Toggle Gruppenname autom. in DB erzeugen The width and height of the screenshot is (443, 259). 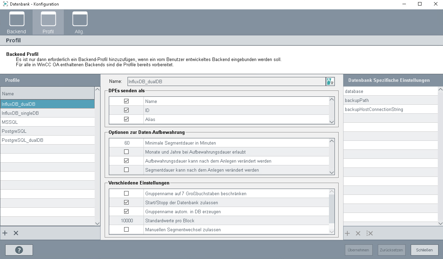pos(126,211)
